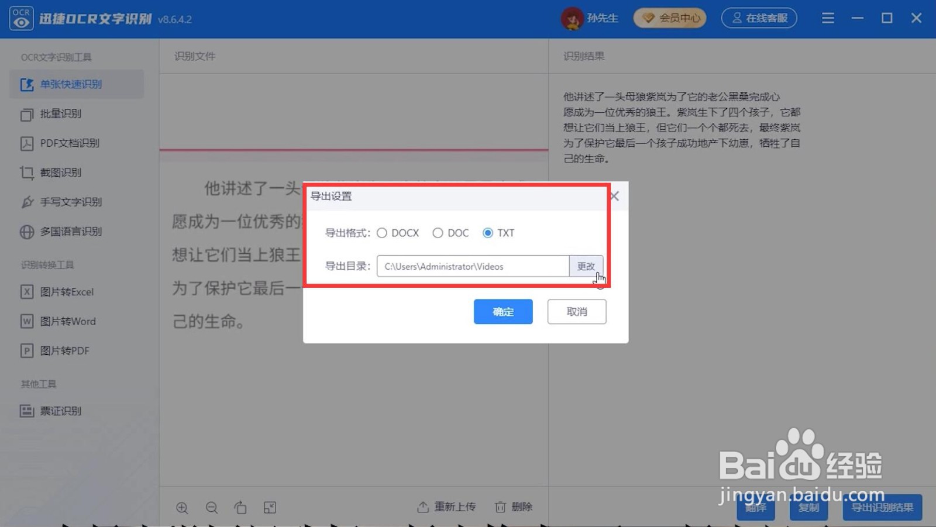Select the DOC export format
Screen dimensions: 936x527
[438, 233]
